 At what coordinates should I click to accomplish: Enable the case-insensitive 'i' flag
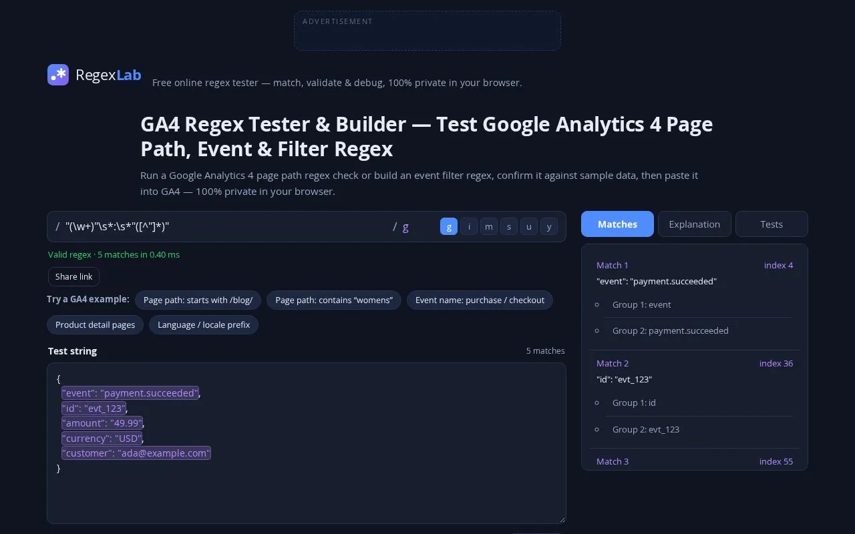click(469, 227)
